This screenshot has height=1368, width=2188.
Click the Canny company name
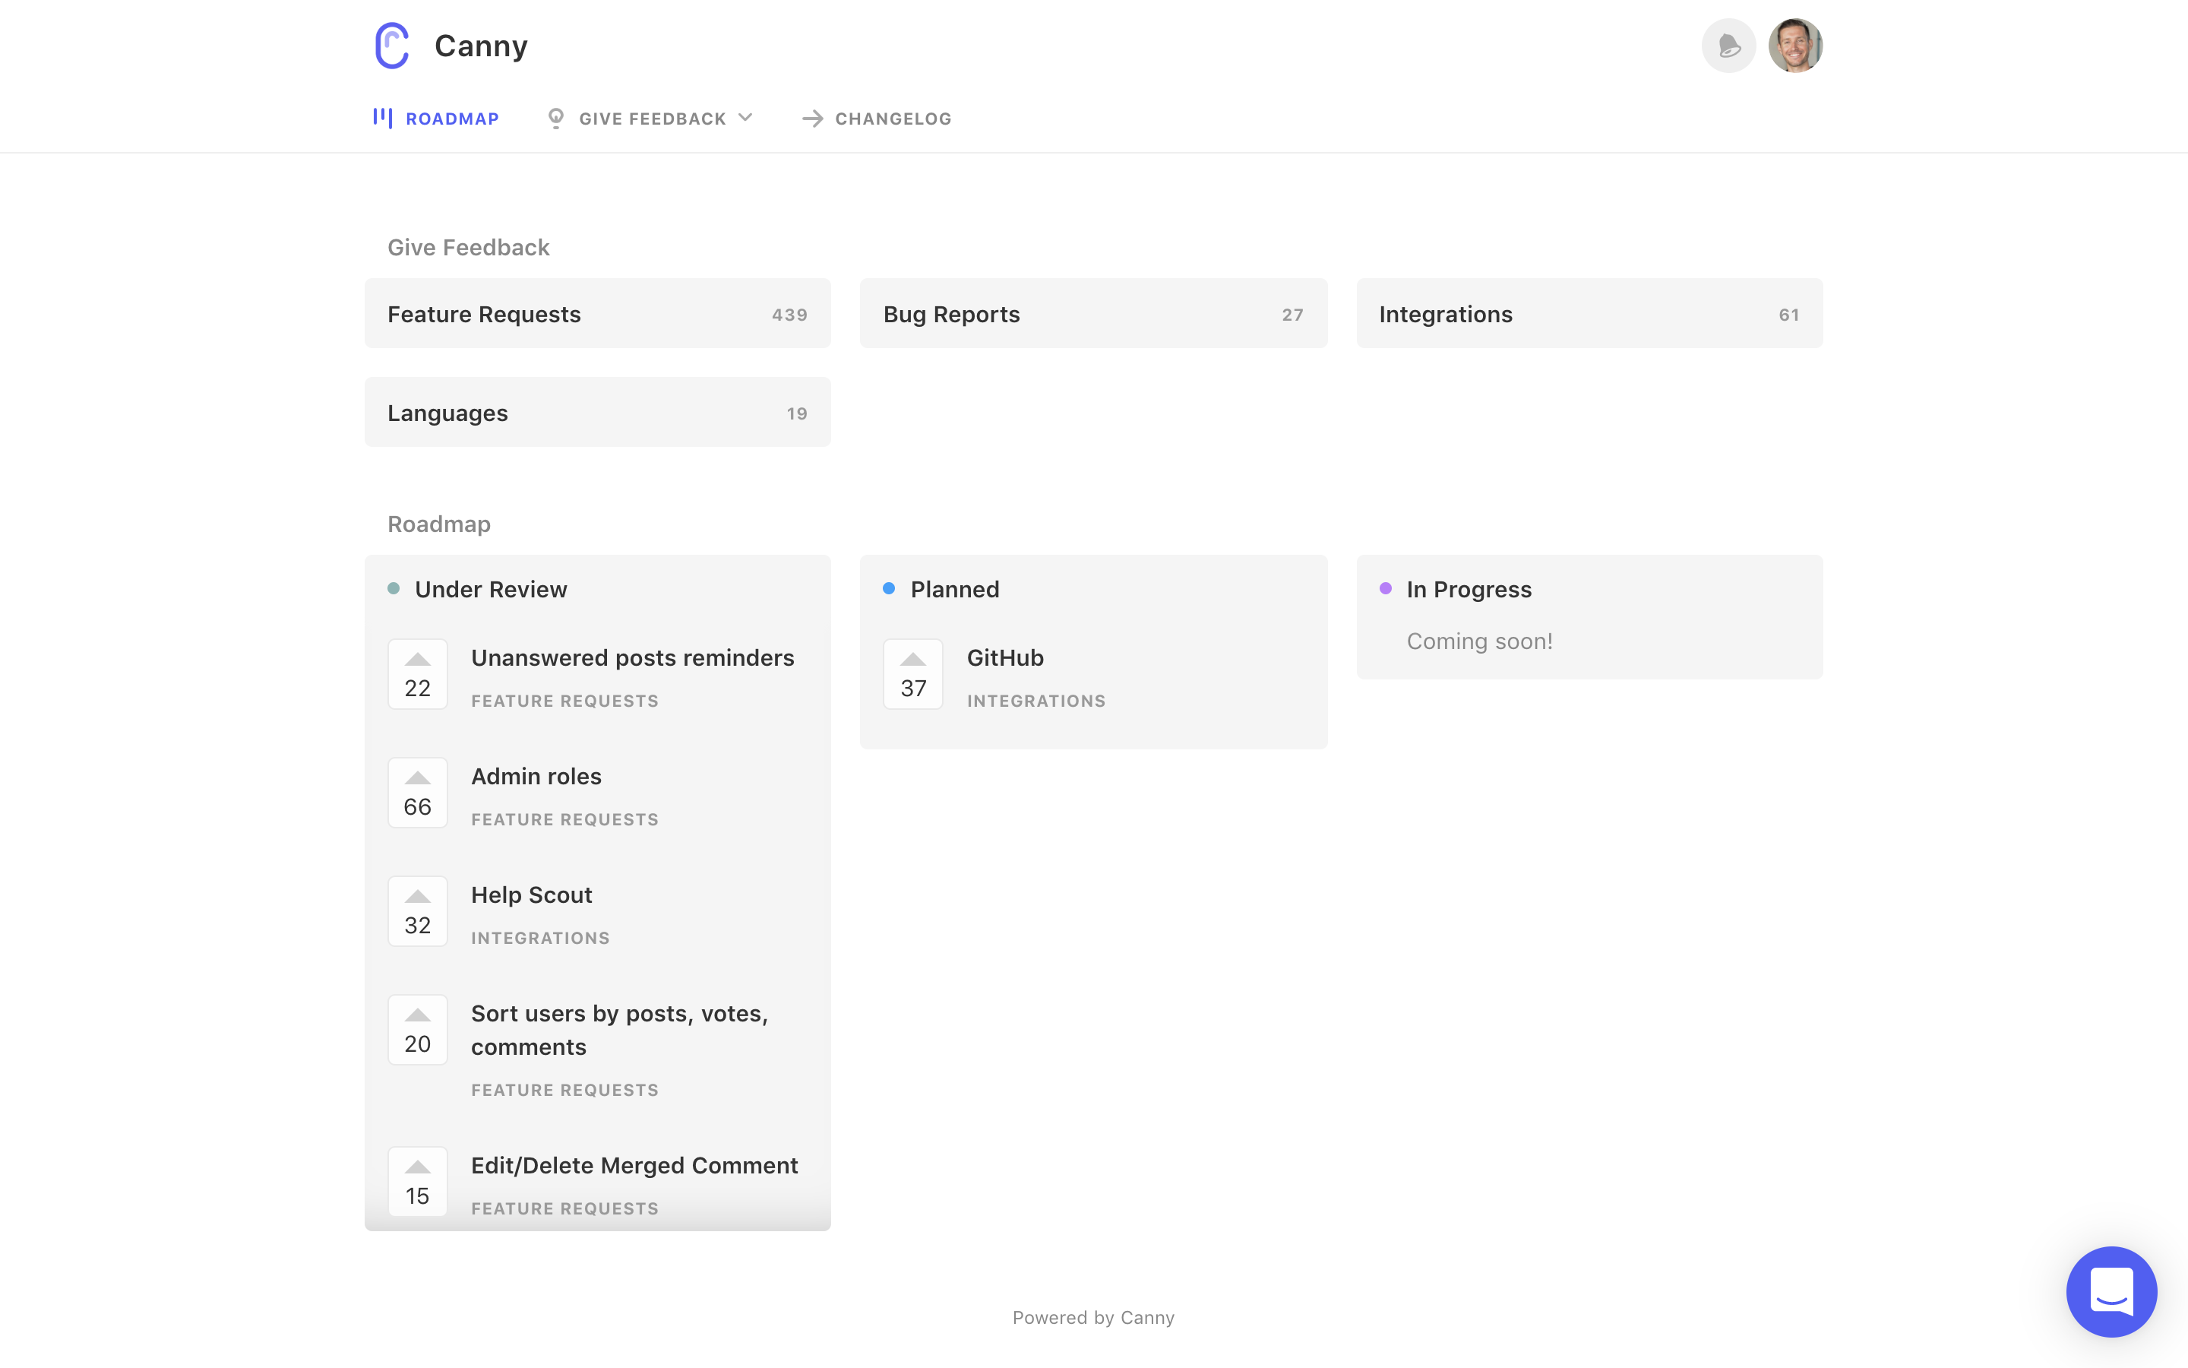click(481, 46)
